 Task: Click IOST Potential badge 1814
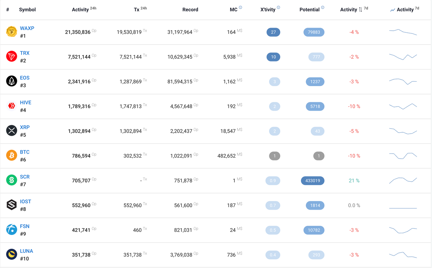pyautogui.click(x=315, y=205)
